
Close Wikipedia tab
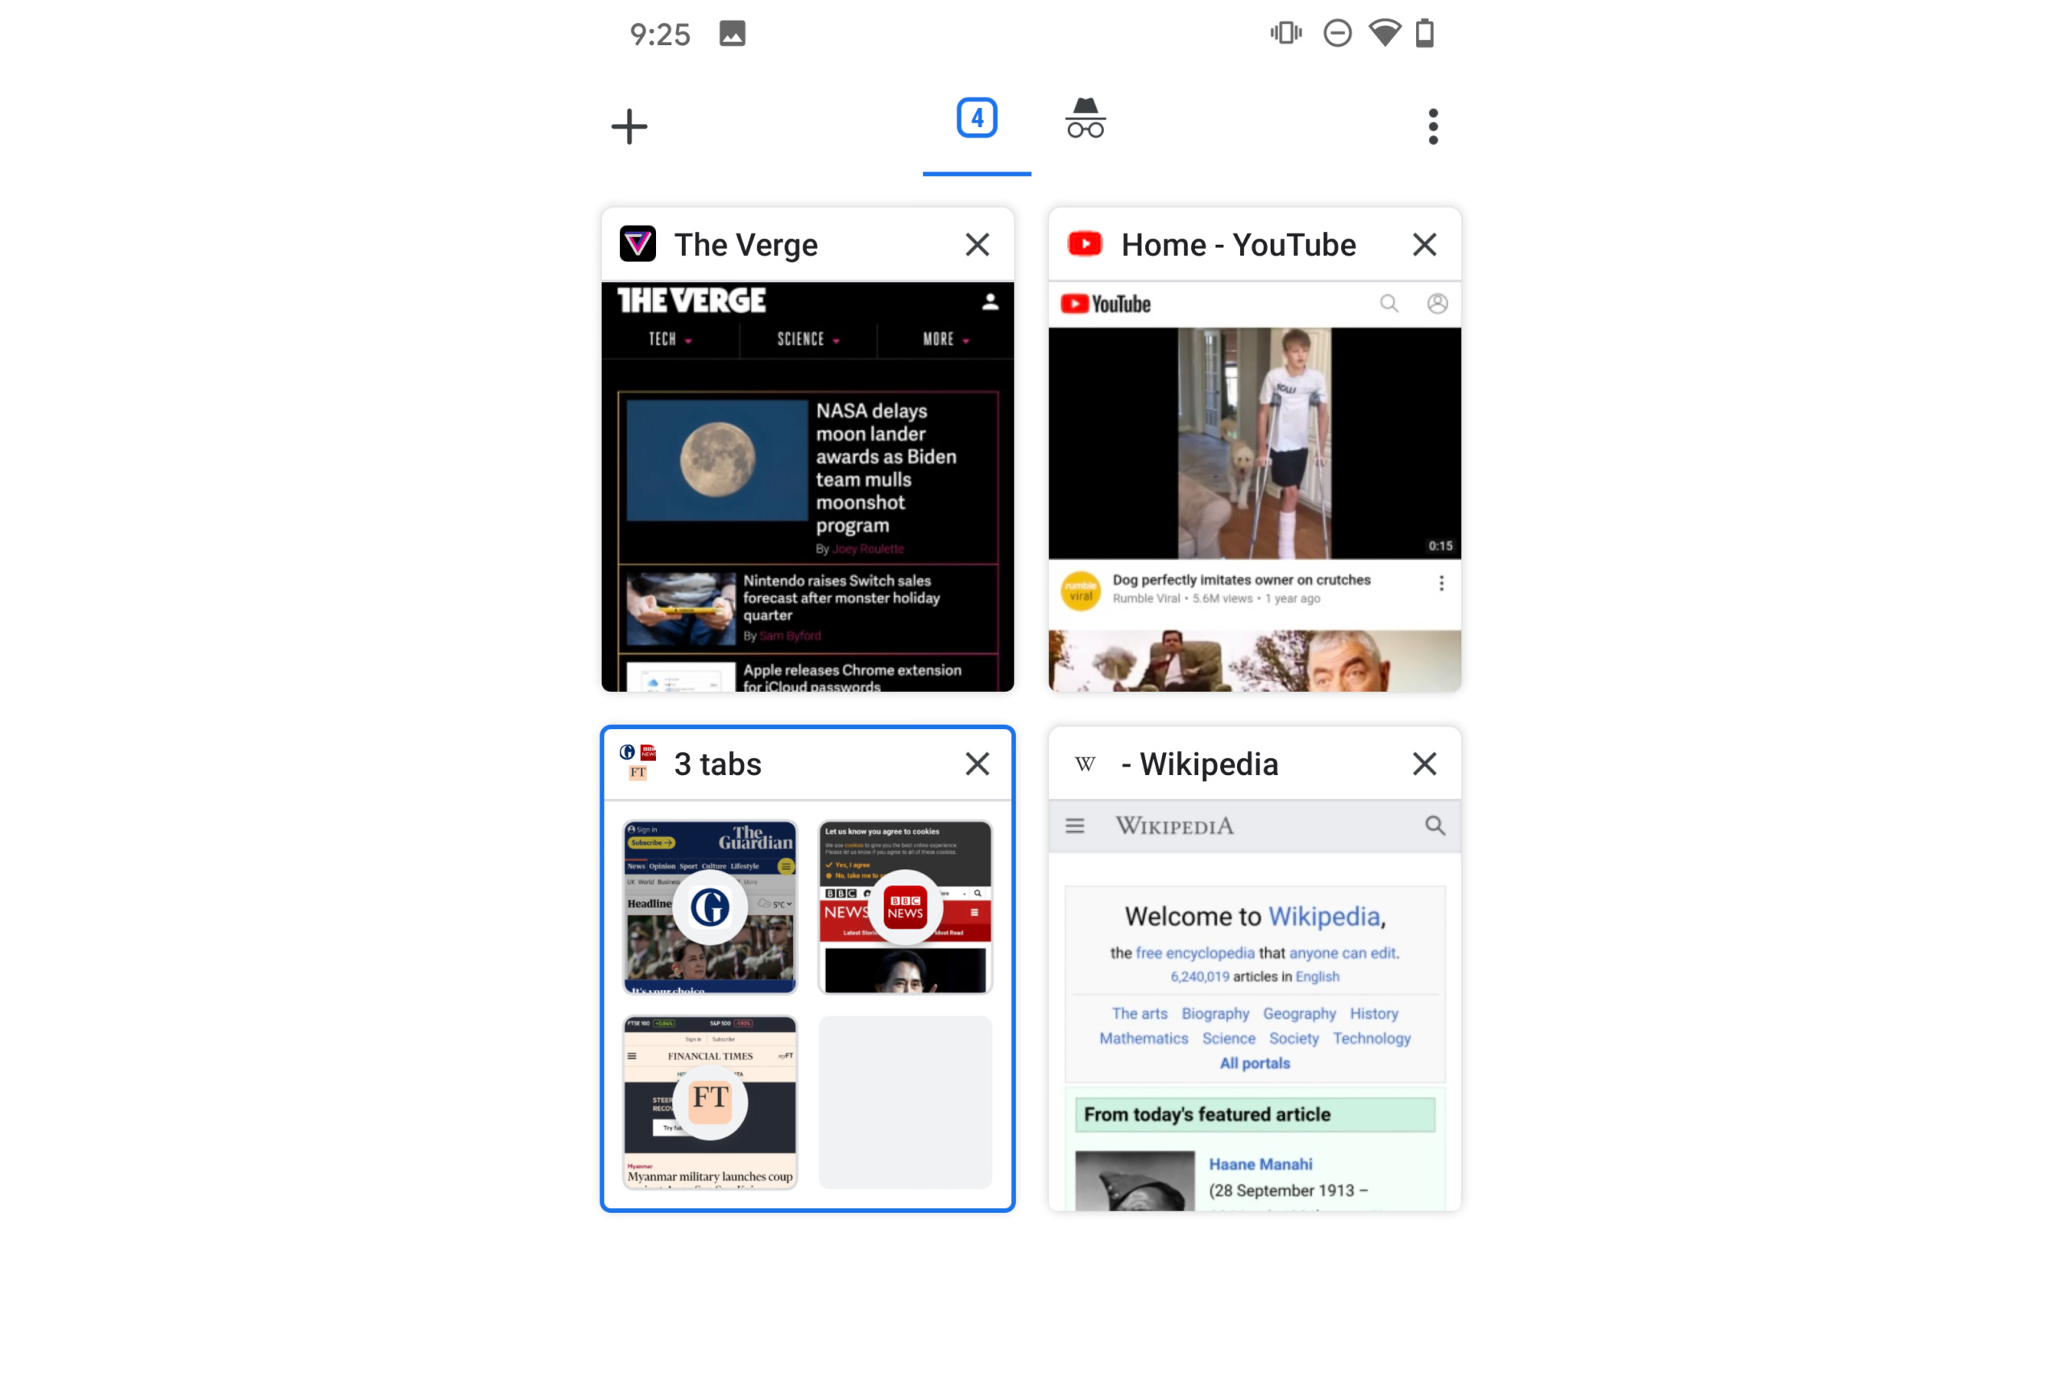coord(1423,763)
